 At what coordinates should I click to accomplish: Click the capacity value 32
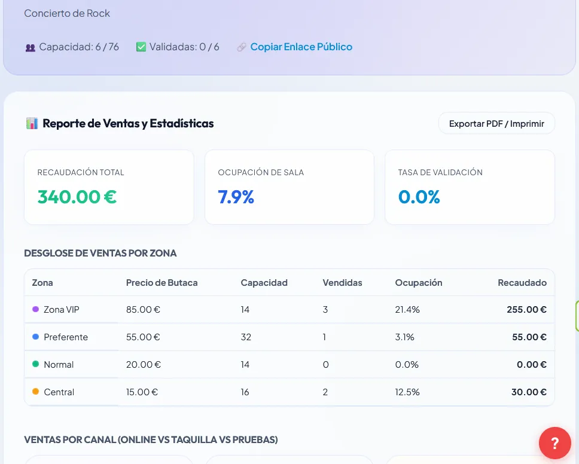click(x=246, y=337)
